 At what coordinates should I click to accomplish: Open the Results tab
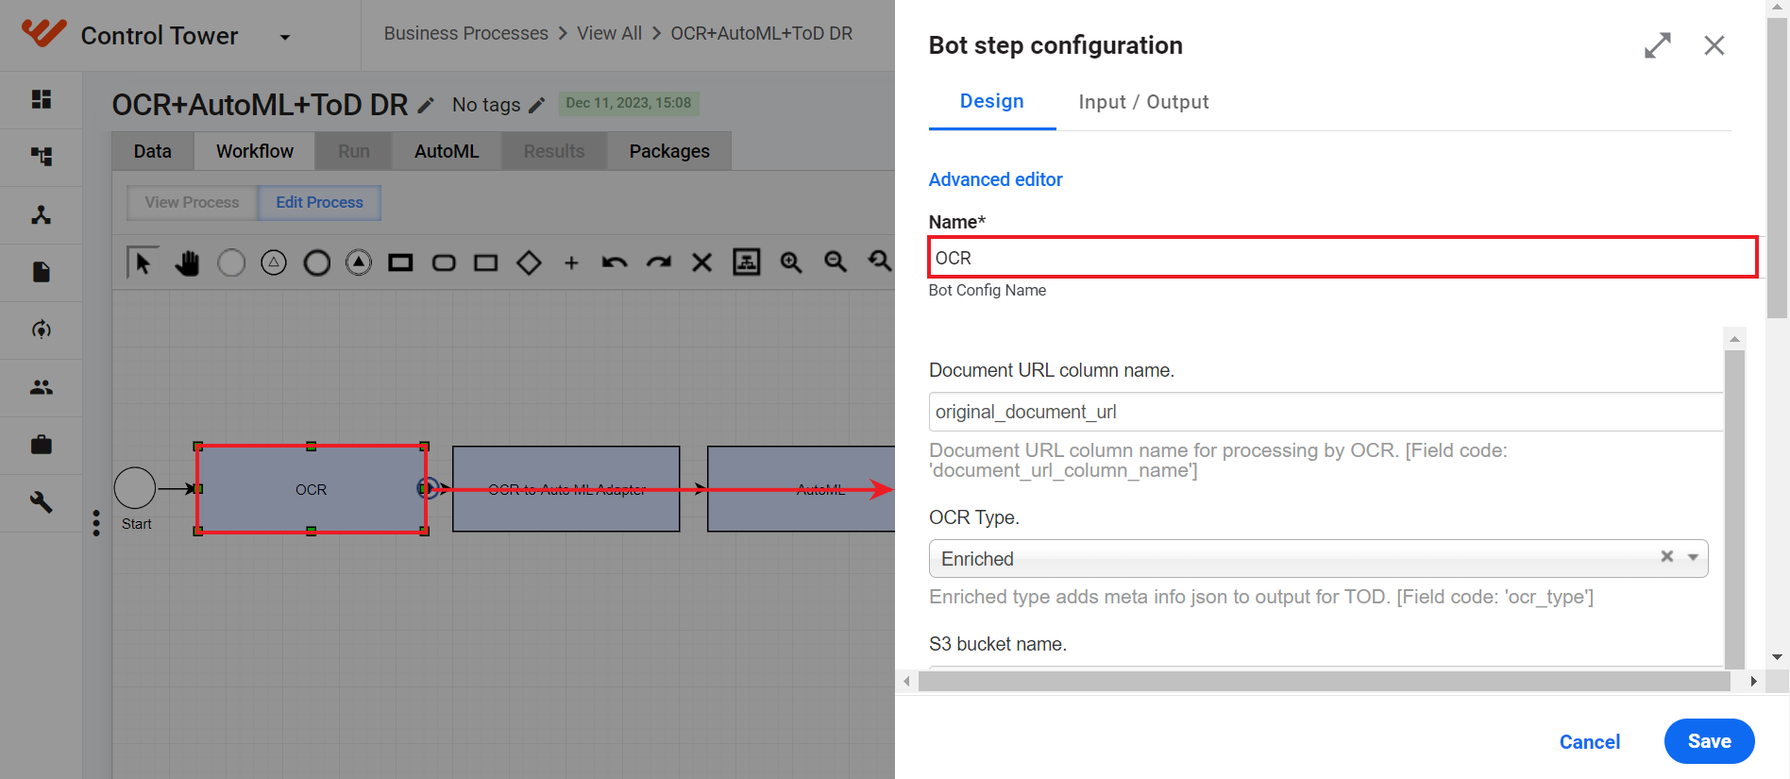coord(554,151)
